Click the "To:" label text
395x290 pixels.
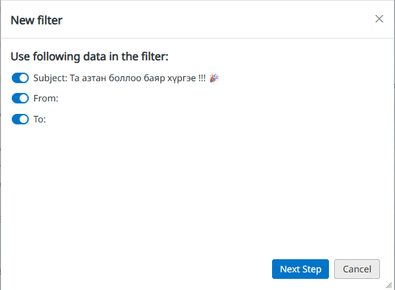[x=40, y=119]
